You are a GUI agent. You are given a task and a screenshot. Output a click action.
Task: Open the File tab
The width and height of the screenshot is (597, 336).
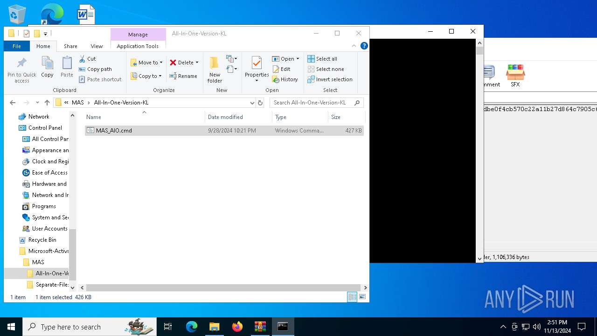[17, 46]
